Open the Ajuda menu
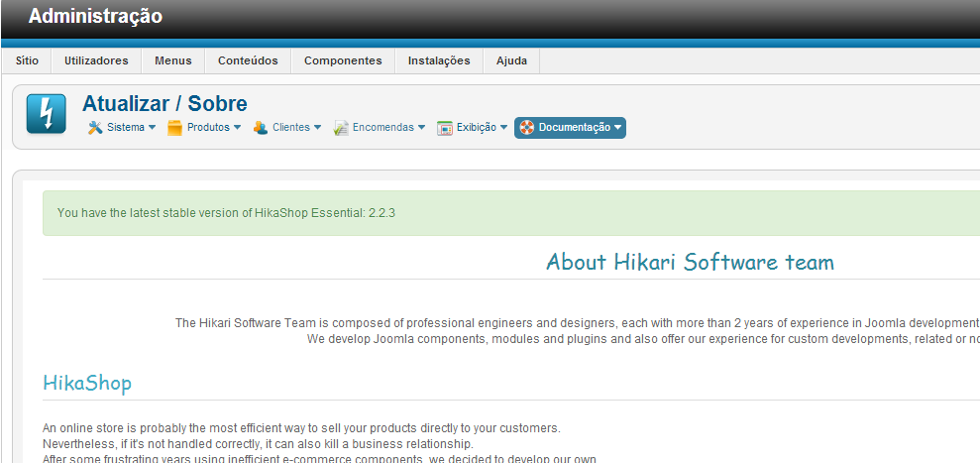Image resolution: width=980 pixels, height=463 pixels. click(511, 60)
